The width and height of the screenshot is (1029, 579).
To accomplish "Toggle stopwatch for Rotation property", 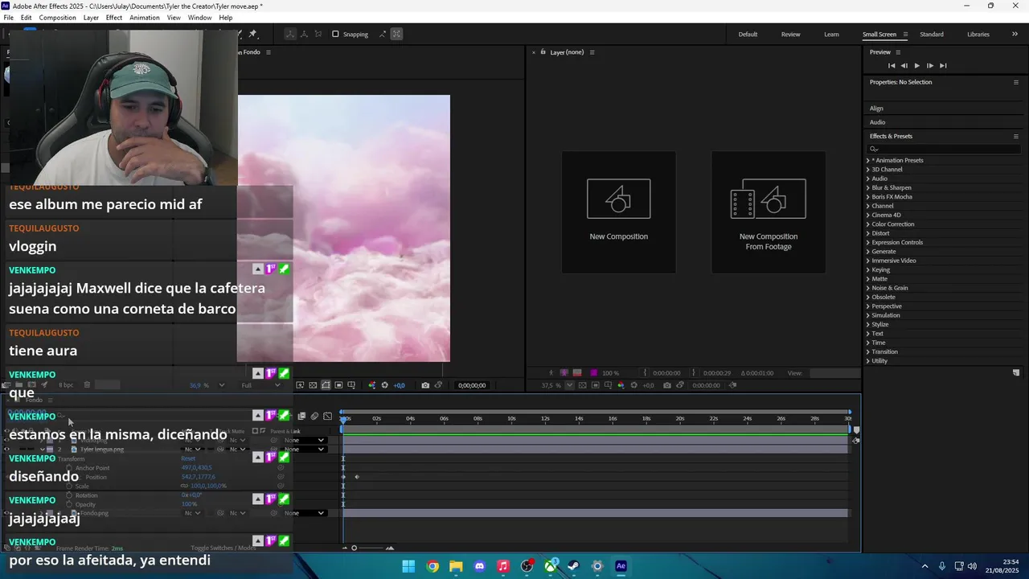I will coord(69,495).
